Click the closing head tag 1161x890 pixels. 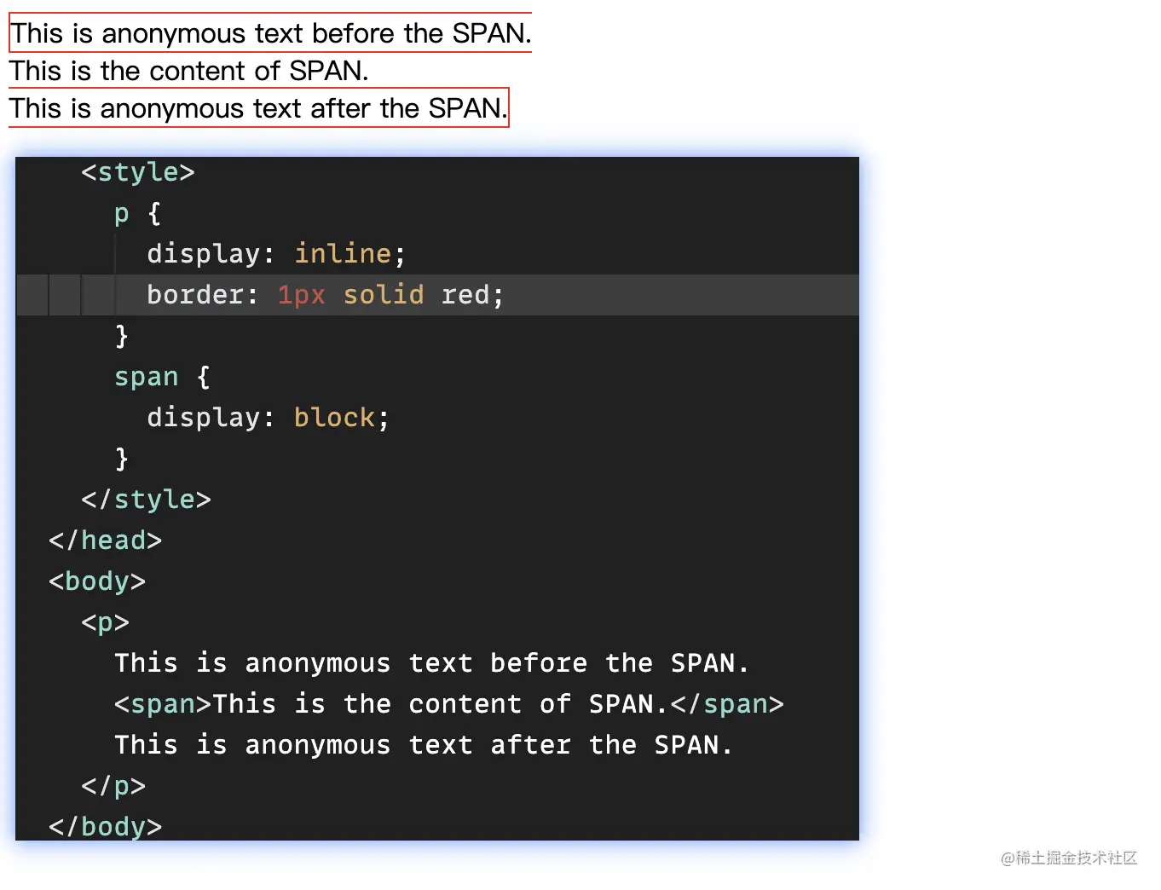pos(105,540)
